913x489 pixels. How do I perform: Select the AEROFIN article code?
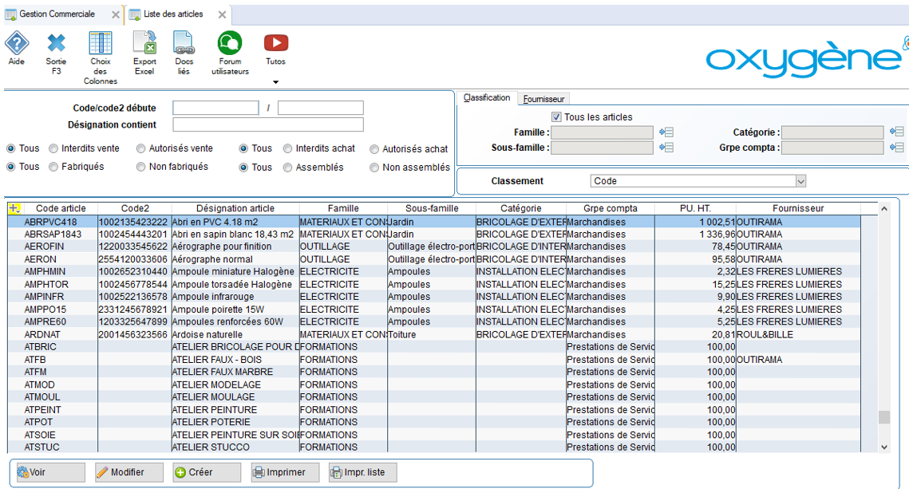44,246
